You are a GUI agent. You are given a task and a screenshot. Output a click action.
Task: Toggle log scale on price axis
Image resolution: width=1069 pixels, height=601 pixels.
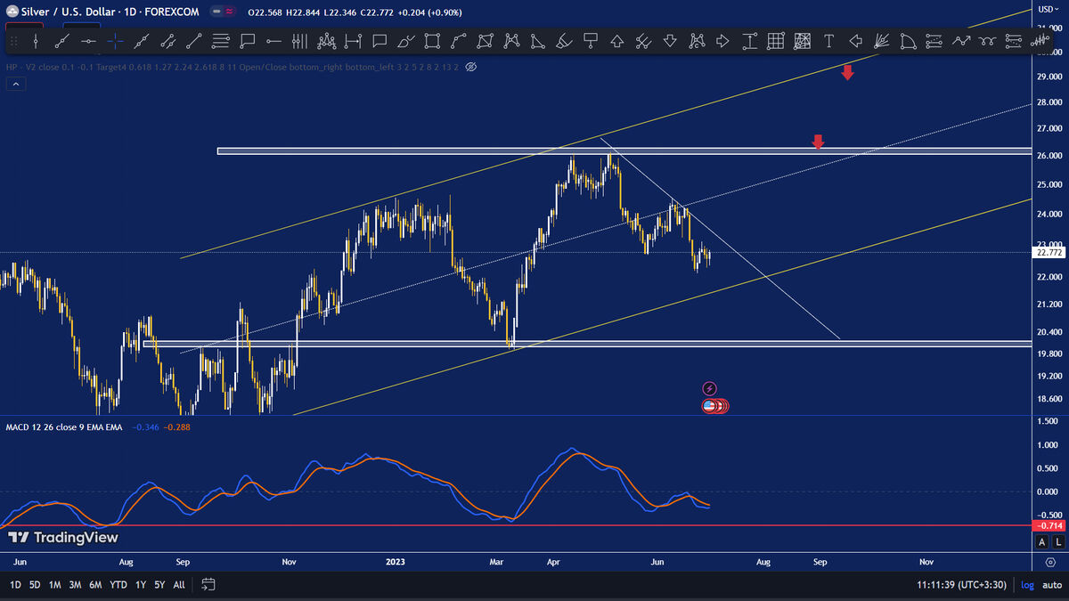[1027, 585]
